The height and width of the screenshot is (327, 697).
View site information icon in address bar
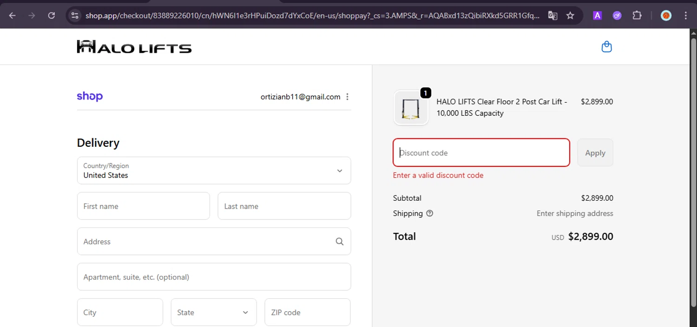click(75, 15)
